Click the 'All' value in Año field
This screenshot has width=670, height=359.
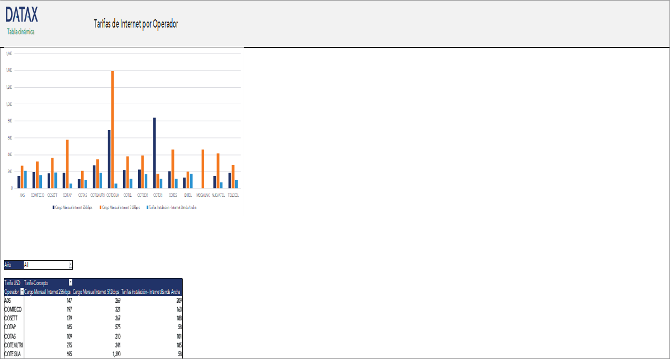pos(26,265)
